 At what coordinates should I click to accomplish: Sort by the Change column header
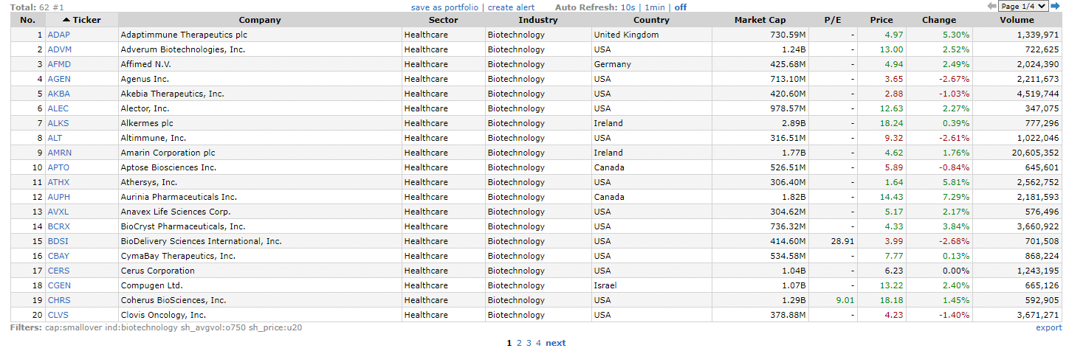[938, 20]
